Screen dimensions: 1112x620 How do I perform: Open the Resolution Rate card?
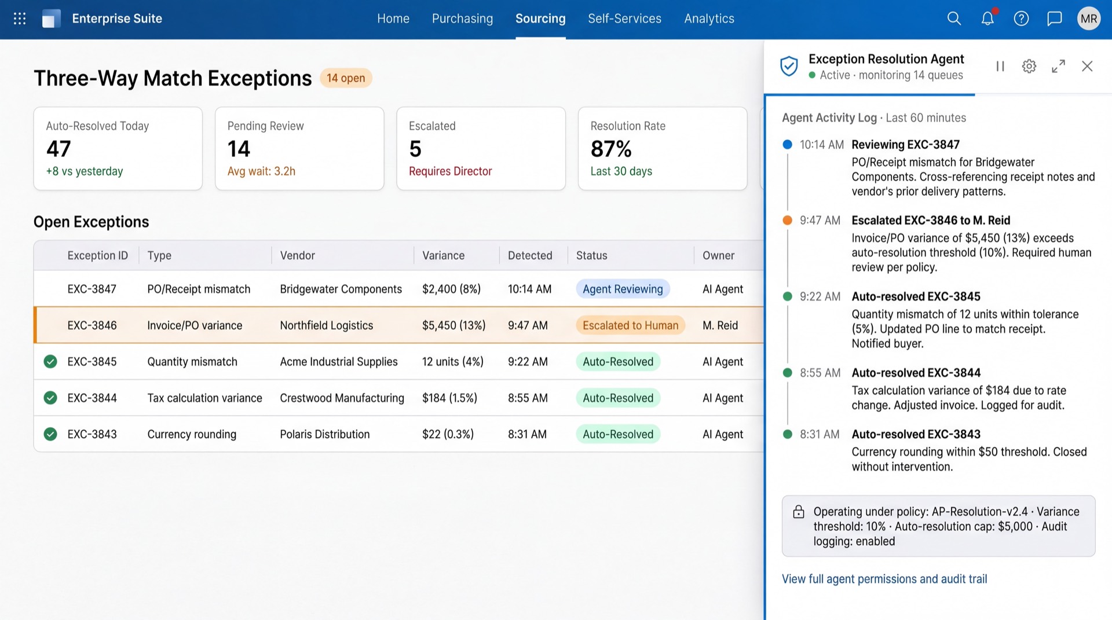663,148
